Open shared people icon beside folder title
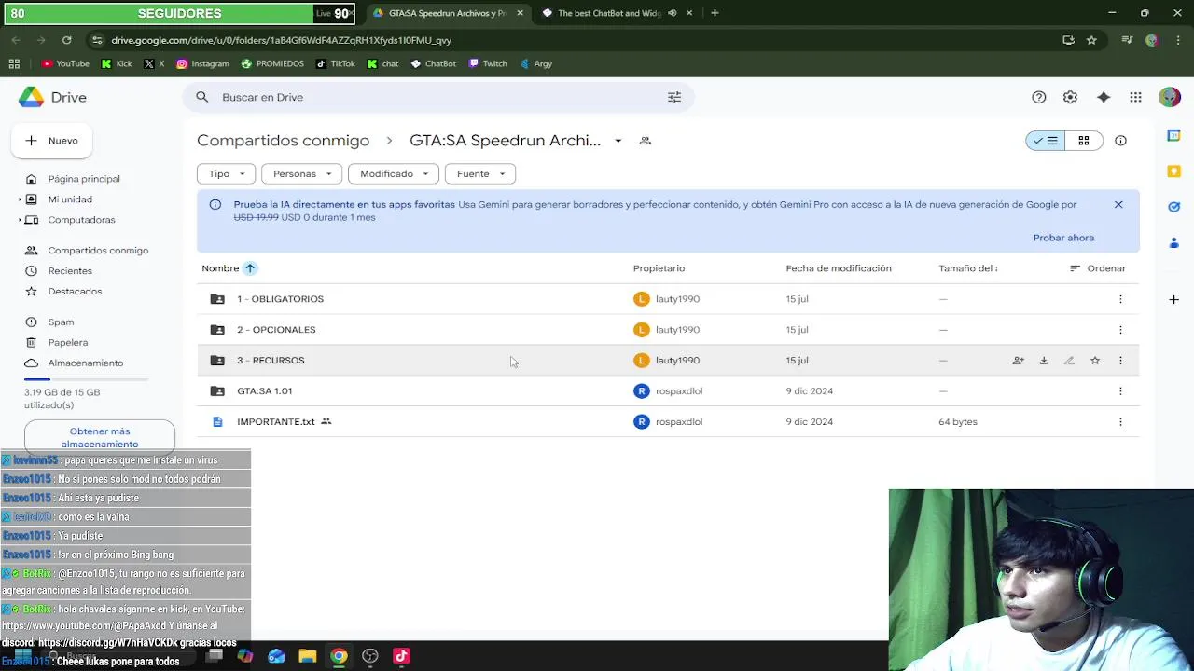Viewport: 1194px width, 671px height. click(x=645, y=141)
